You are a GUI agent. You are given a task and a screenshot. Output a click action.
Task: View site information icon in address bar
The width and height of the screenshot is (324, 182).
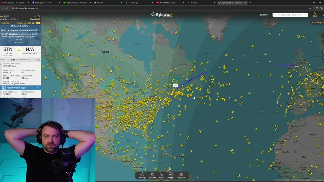[x=13, y=8]
